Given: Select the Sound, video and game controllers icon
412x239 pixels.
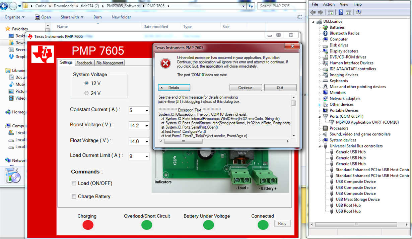Looking at the screenshot, I should point(325,134).
